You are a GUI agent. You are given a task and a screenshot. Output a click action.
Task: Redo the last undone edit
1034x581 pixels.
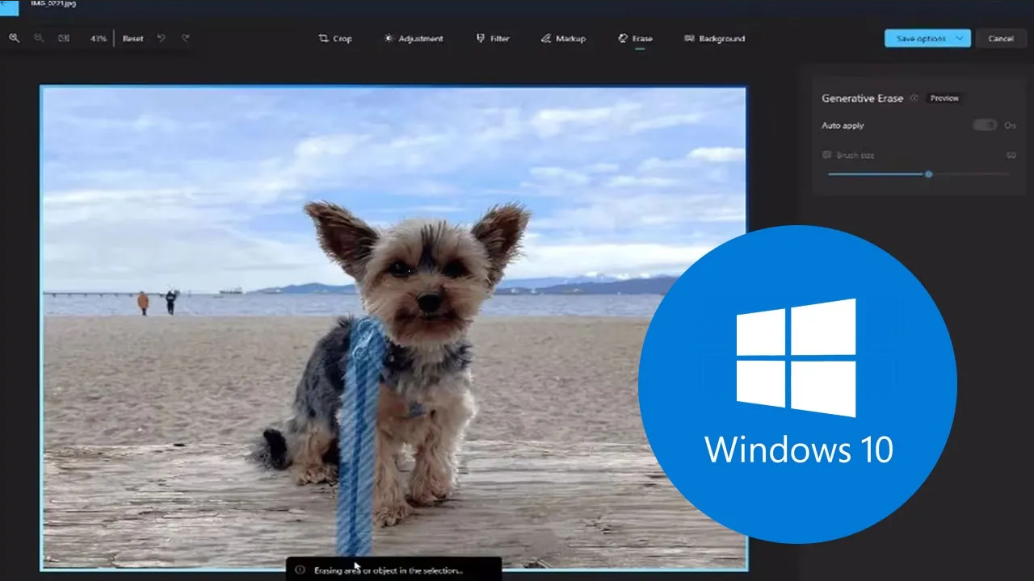click(x=186, y=38)
